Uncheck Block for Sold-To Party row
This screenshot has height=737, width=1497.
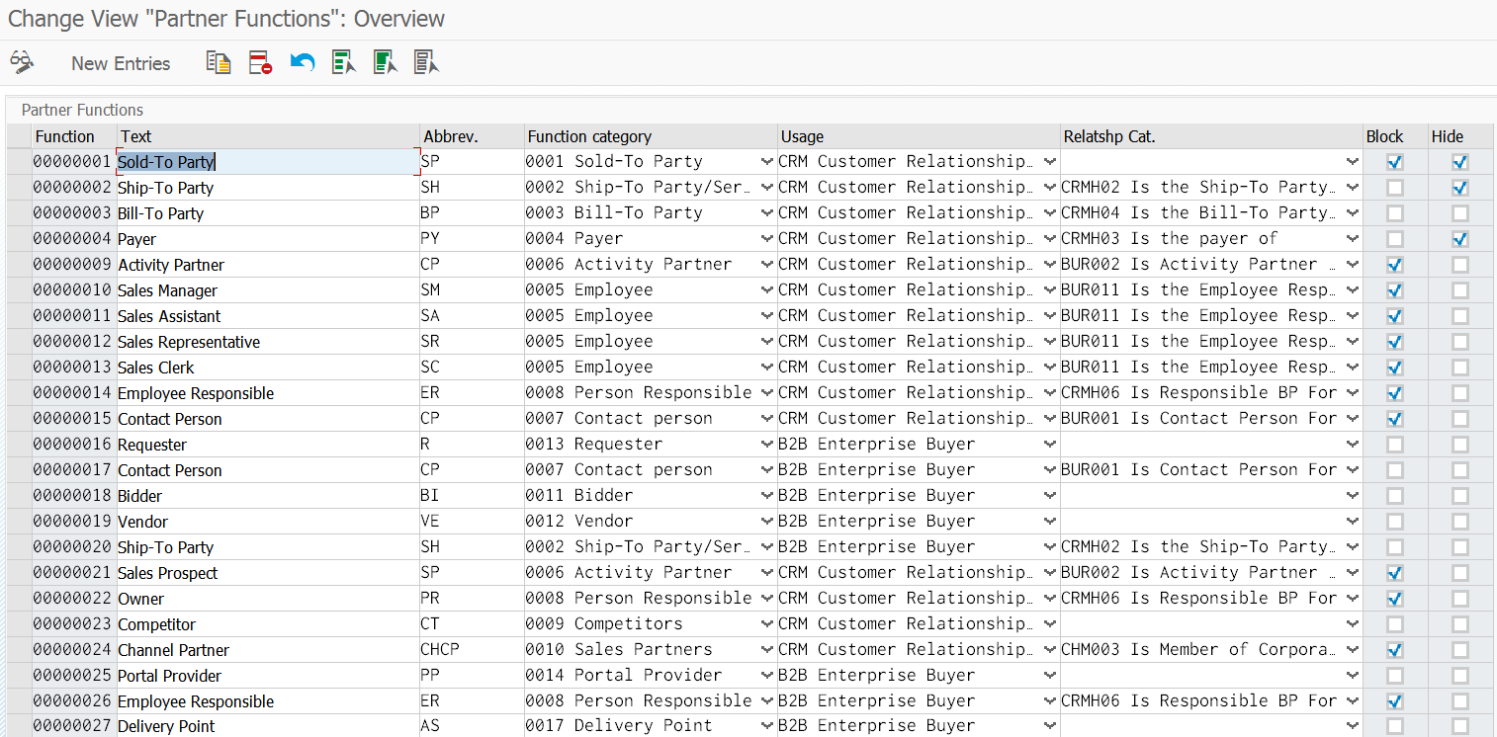click(1394, 162)
